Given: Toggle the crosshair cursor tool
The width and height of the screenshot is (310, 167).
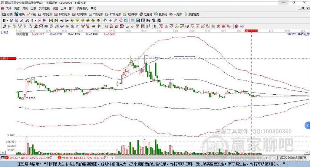Looking at the screenshot, I should point(110,20).
